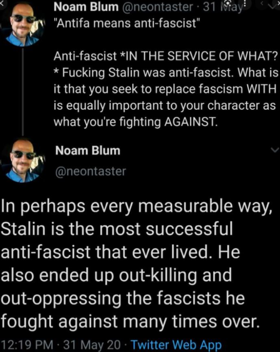Open the three-dot more options menu

click(245, 4)
